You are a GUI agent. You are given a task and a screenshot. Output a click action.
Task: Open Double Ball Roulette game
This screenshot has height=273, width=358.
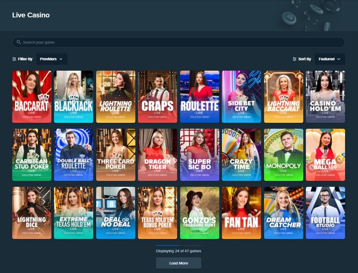(74, 155)
